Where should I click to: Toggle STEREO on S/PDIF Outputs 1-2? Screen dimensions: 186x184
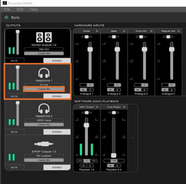coord(57,167)
